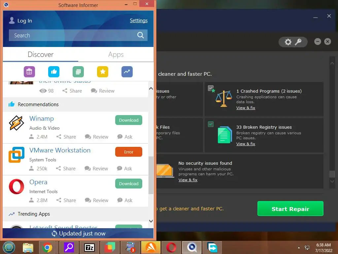
Task: Click scroll up arrow in repair tool
Action: coord(332,63)
